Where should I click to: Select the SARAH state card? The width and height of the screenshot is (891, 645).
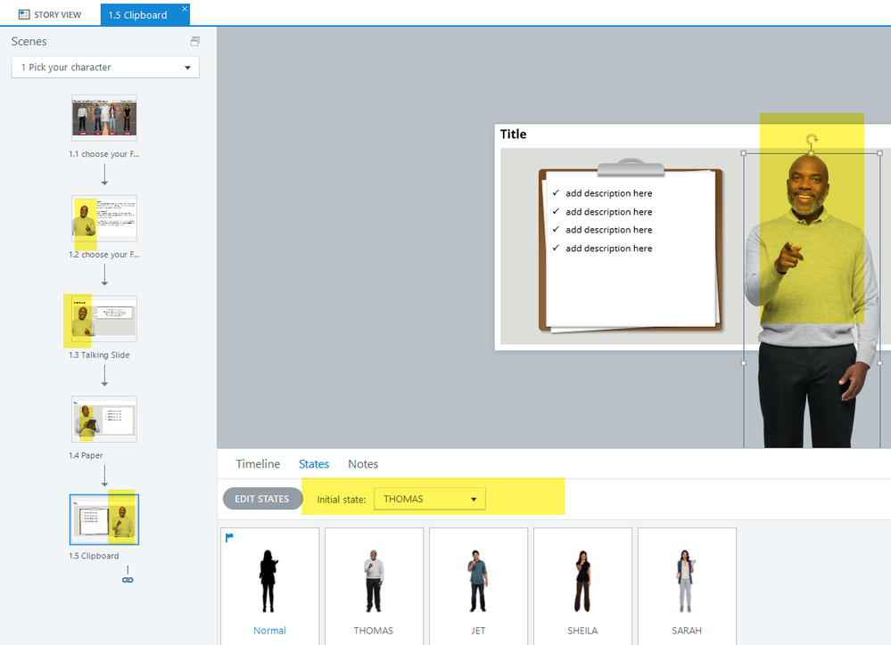[x=687, y=585]
